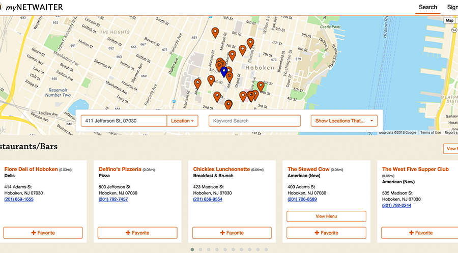Viewport: 458px width, 253px height.
Task: Click the blue current-location map pin
Action: click(224, 72)
